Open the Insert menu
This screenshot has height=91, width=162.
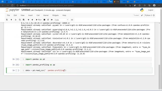pyautogui.click(x=30, y=15)
